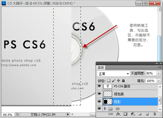Open the blend mode 正常 dropdown
This screenshot has height=118, width=163.
coord(113,74)
